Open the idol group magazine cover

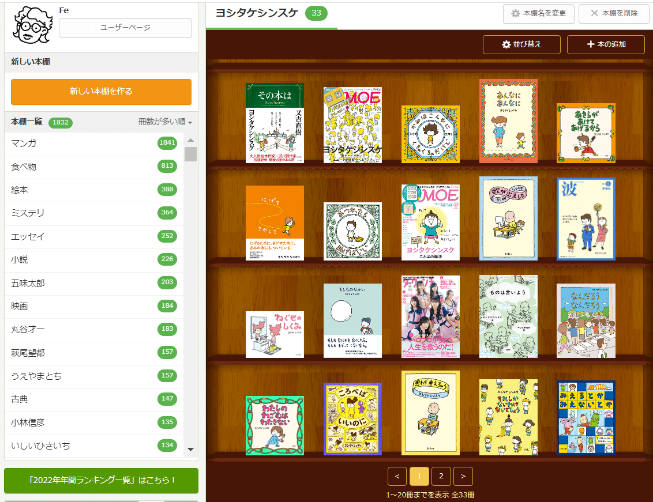pyautogui.click(x=430, y=317)
